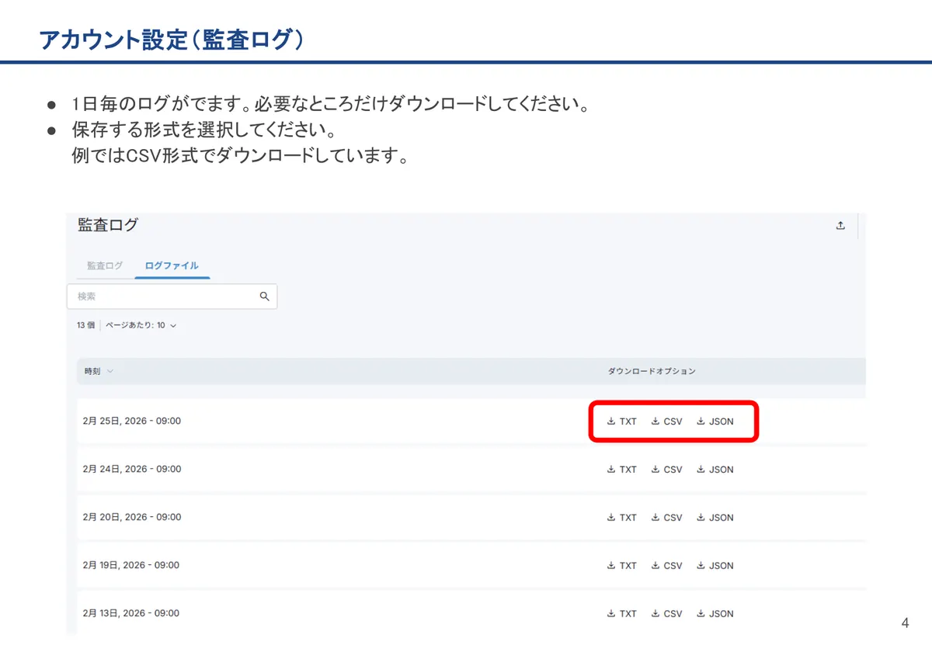Download TXT log for 2月 24日, 2026
Image resolution: width=932 pixels, height=659 pixels.
coord(621,470)
